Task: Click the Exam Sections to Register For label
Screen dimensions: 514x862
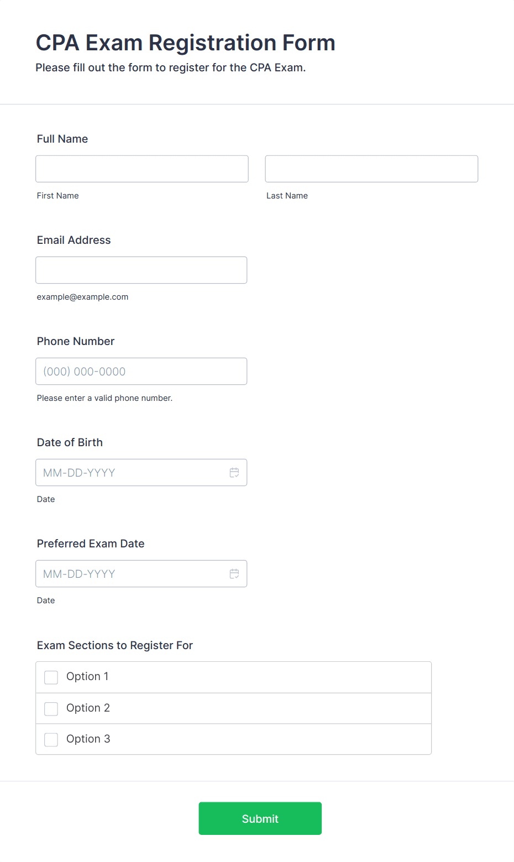Action: click(x=115, y=645)
